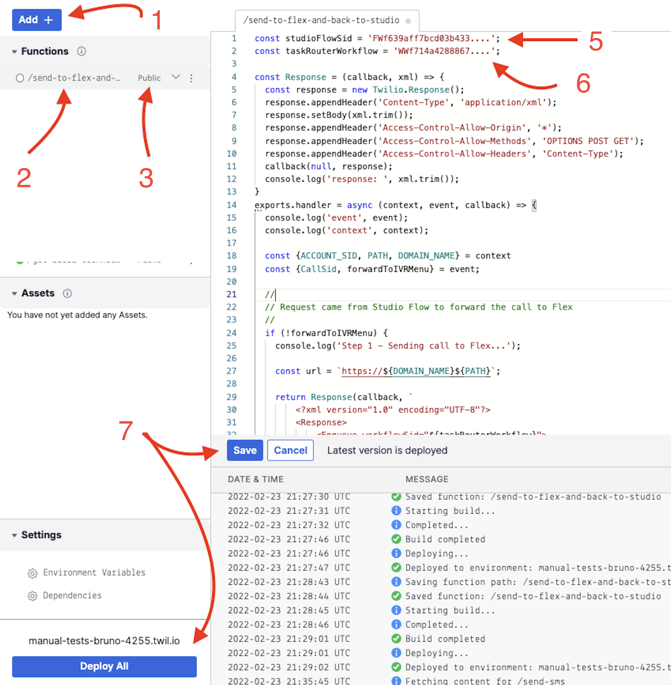Open the Assets info icon
671x685 pixels.
67,293
